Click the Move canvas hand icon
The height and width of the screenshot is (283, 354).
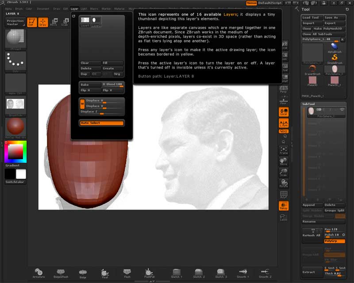tap(284, 161)
